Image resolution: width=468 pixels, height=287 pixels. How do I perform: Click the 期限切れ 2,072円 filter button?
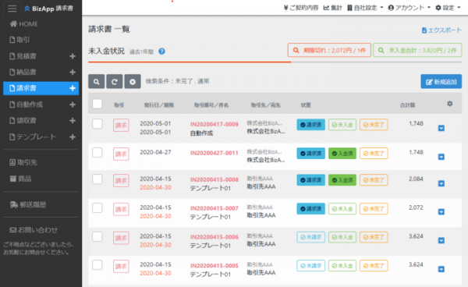coord(329,50)
